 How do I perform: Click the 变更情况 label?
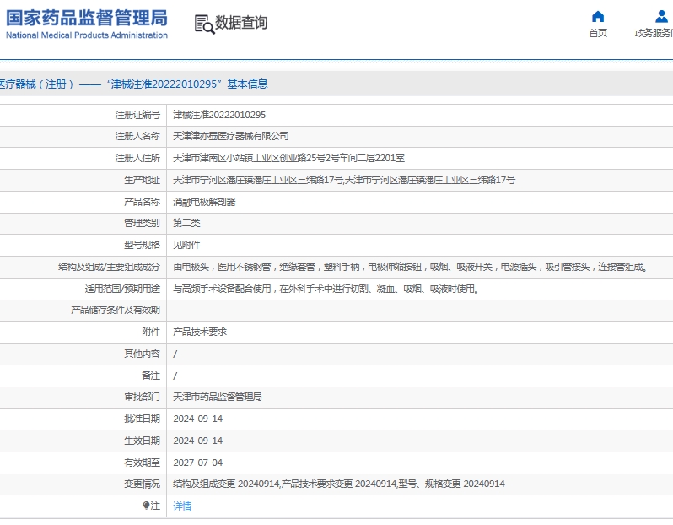pos(142,484)
